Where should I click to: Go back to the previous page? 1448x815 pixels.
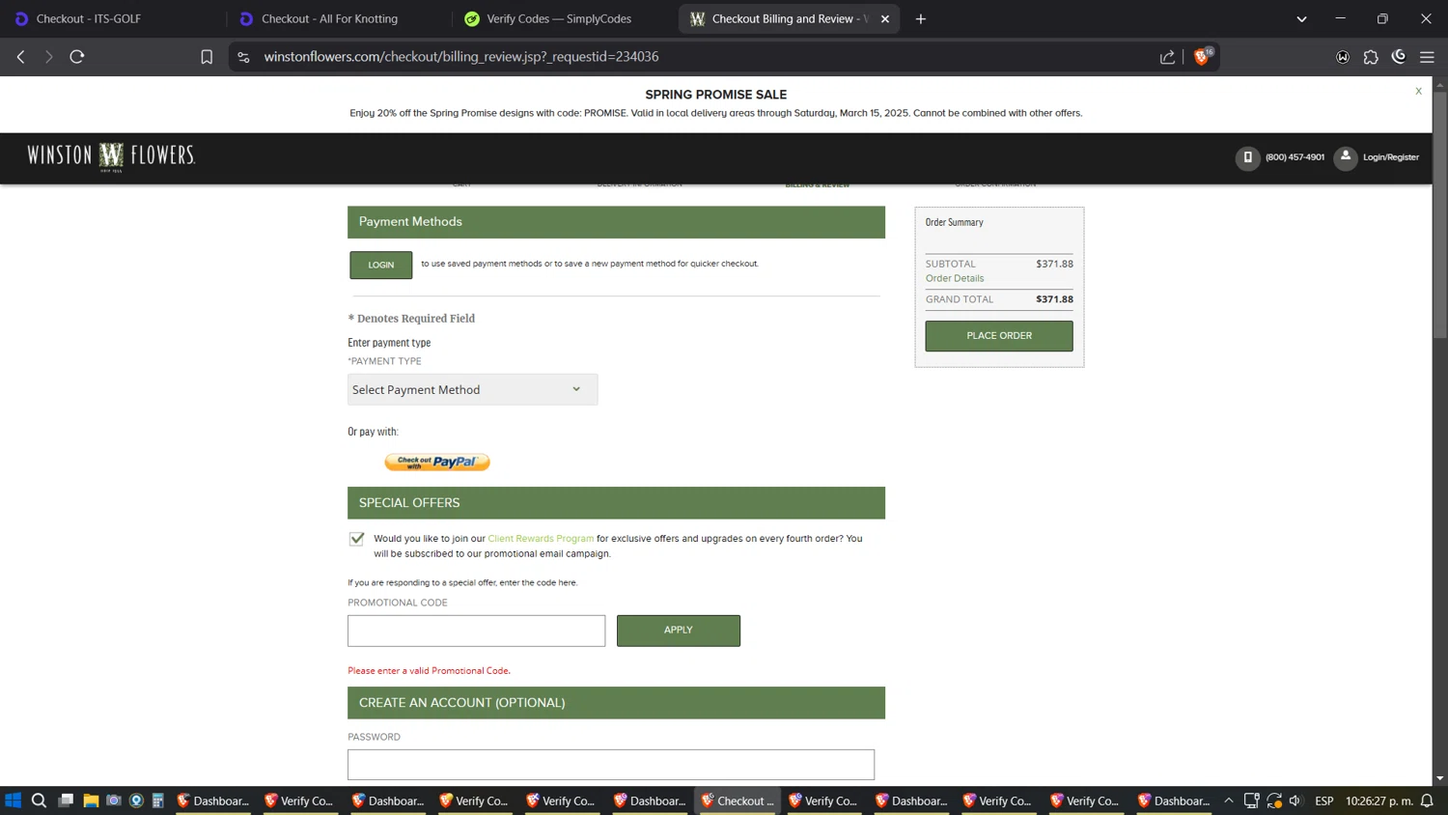coord(20,57)
